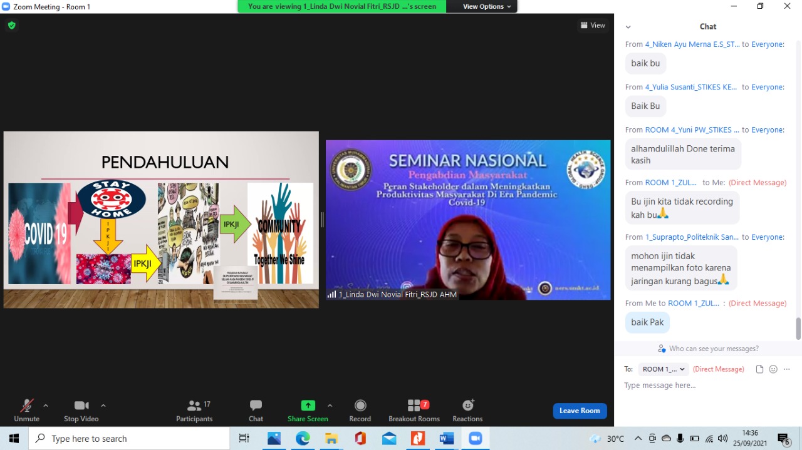Click the Record icon
The image size is (802, 450).
tap(360, 410)
